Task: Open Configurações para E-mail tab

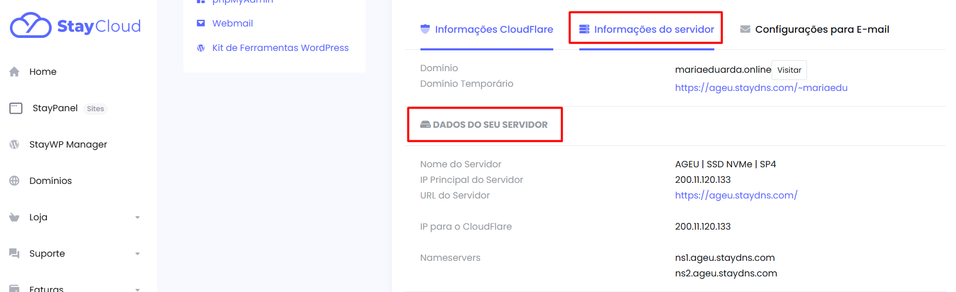Action: [815, 30]
